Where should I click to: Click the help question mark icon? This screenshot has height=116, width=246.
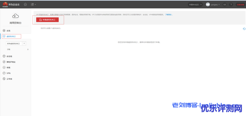231,5
